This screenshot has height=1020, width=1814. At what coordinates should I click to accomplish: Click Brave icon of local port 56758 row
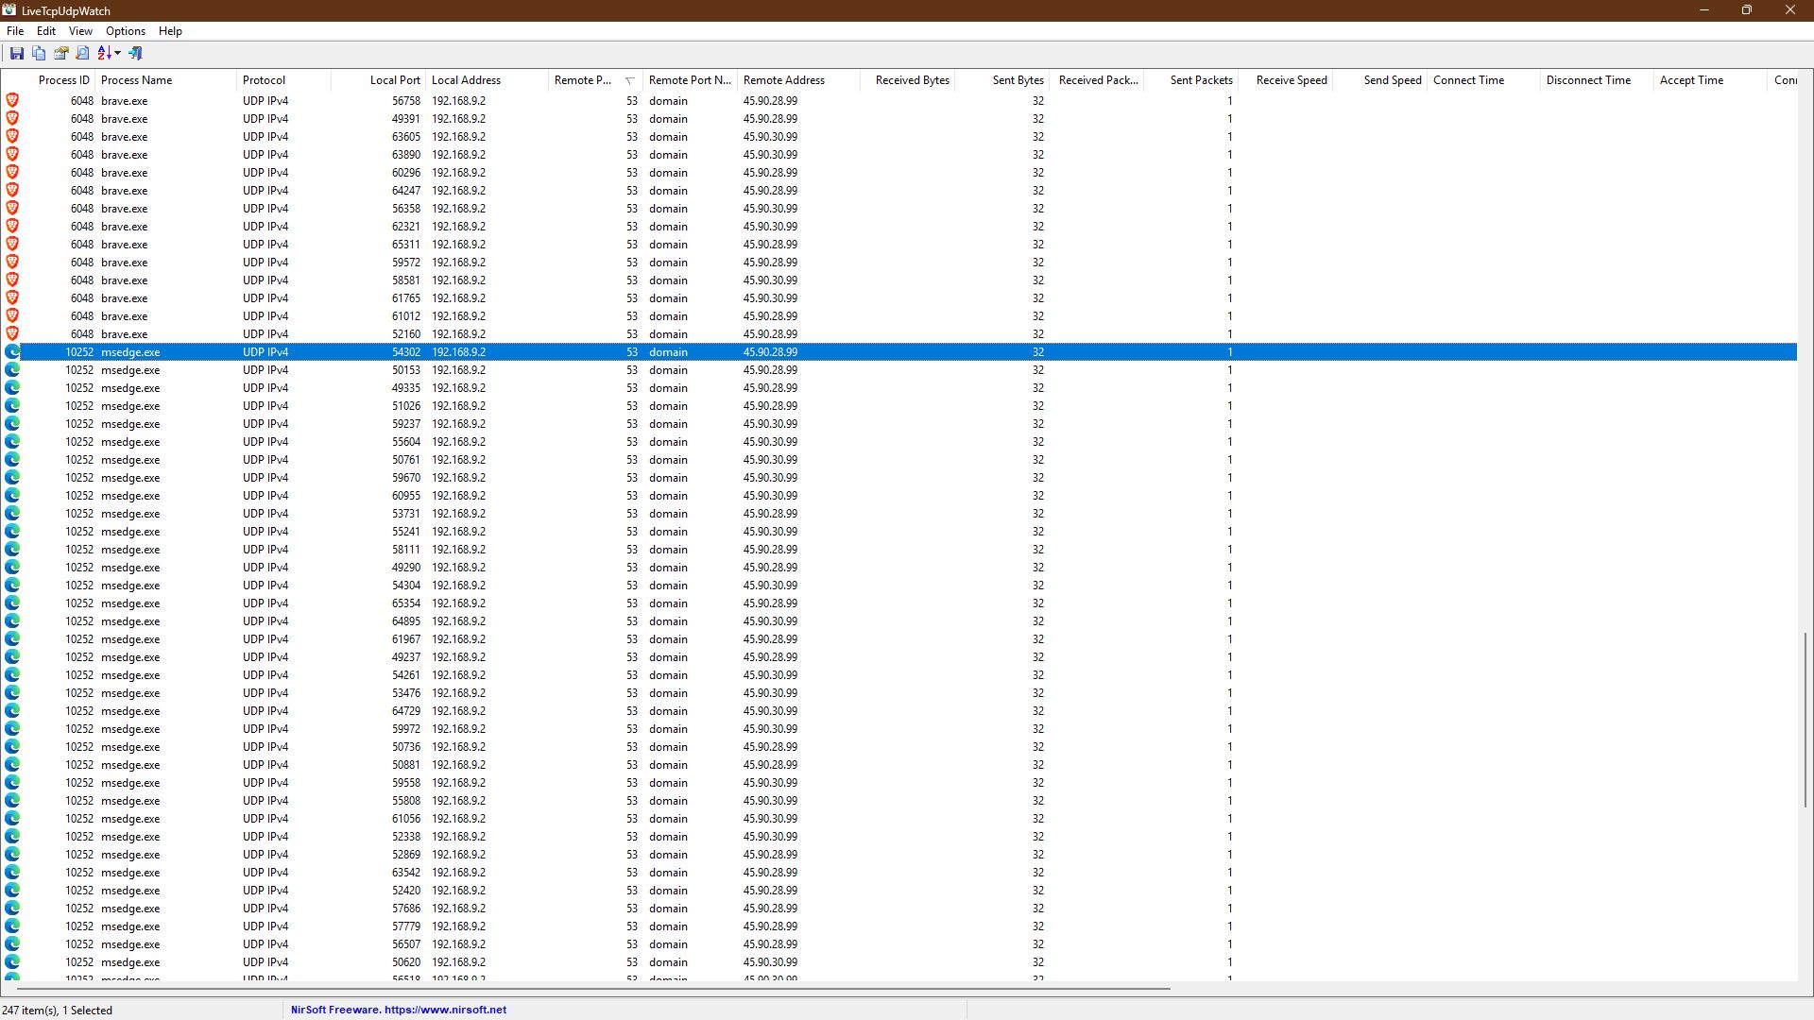[x=12, y=100]
